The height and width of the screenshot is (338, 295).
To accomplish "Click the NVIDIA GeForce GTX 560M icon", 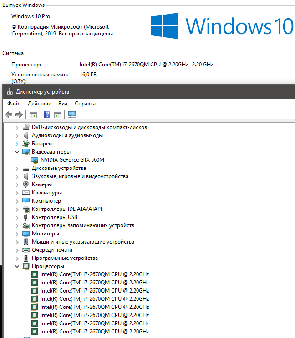I will 35,160.
